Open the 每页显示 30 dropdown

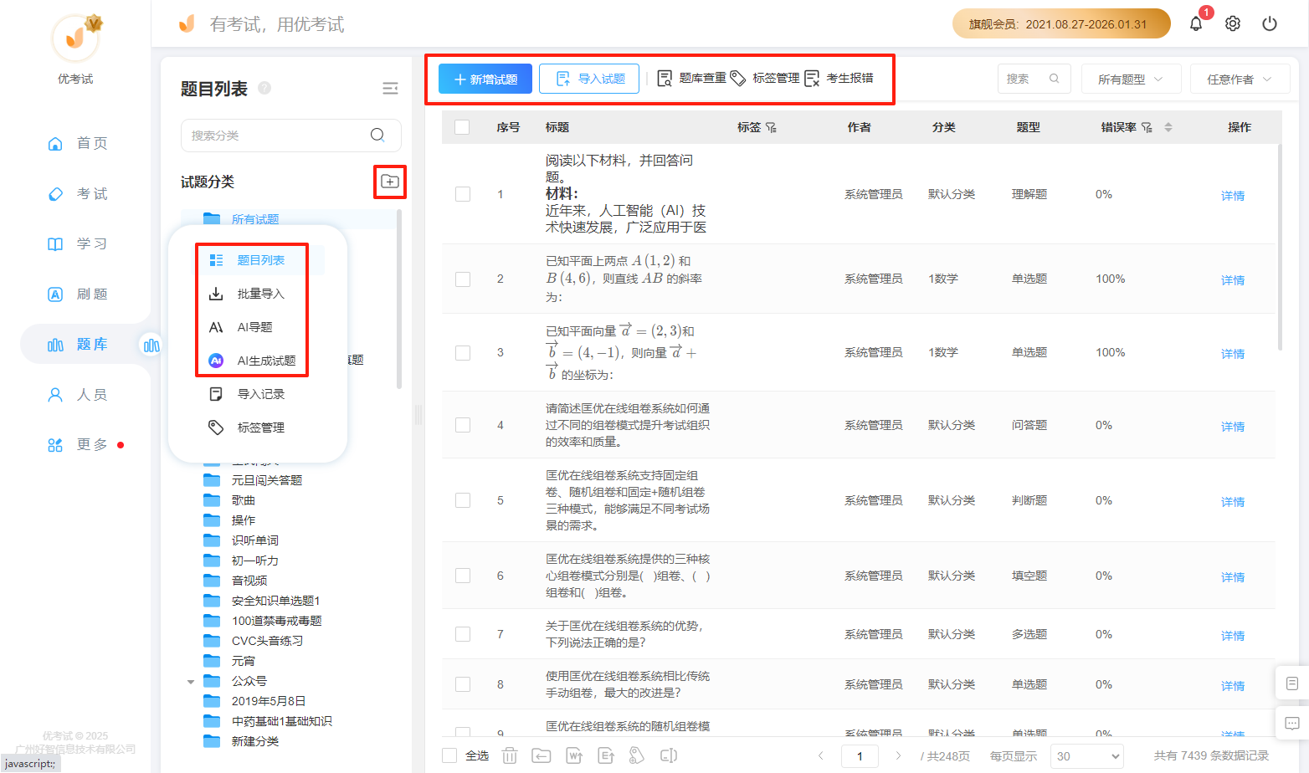[1086, 756]
